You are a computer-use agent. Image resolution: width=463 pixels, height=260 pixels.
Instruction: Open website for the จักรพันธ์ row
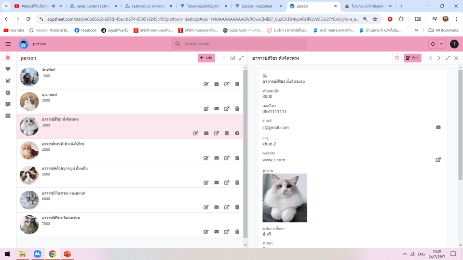pos(227,84)
